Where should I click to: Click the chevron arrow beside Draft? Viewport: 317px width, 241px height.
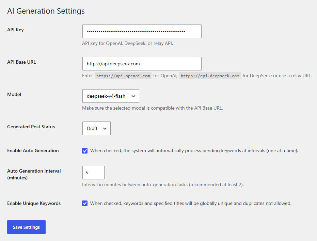click(105, 129)
